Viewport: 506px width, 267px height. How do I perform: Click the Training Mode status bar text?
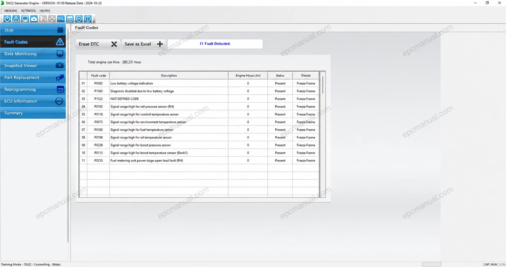coord(31,264)
